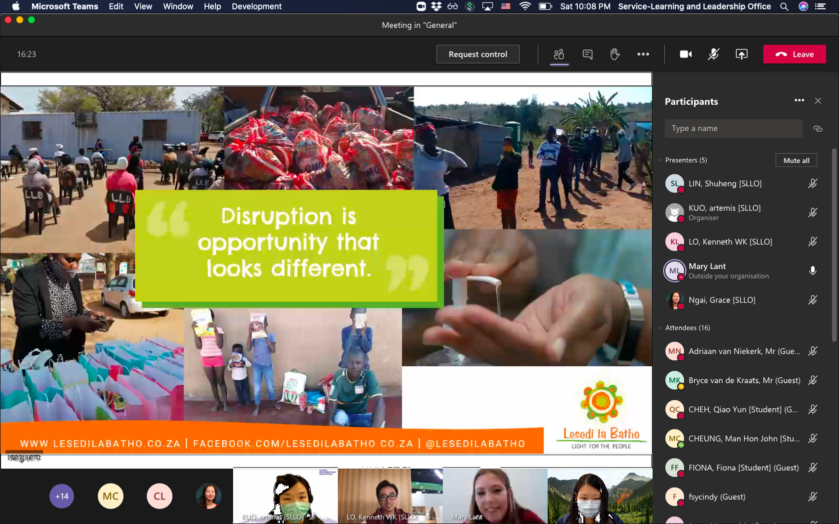Open the meeting conversation chat icon
Screen dimensions: 839x524
pos(587,54)
